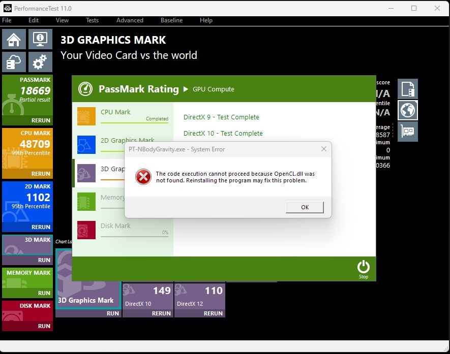The width and height of the screenshot is (450, 354).
Task: Open the Tests menu
Action: 92,20
